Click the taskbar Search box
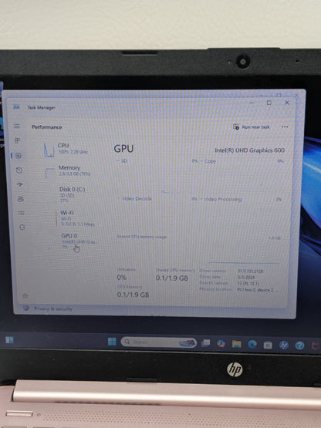The width and height of the screenshot is (321, 428). [x=158, y=342]
